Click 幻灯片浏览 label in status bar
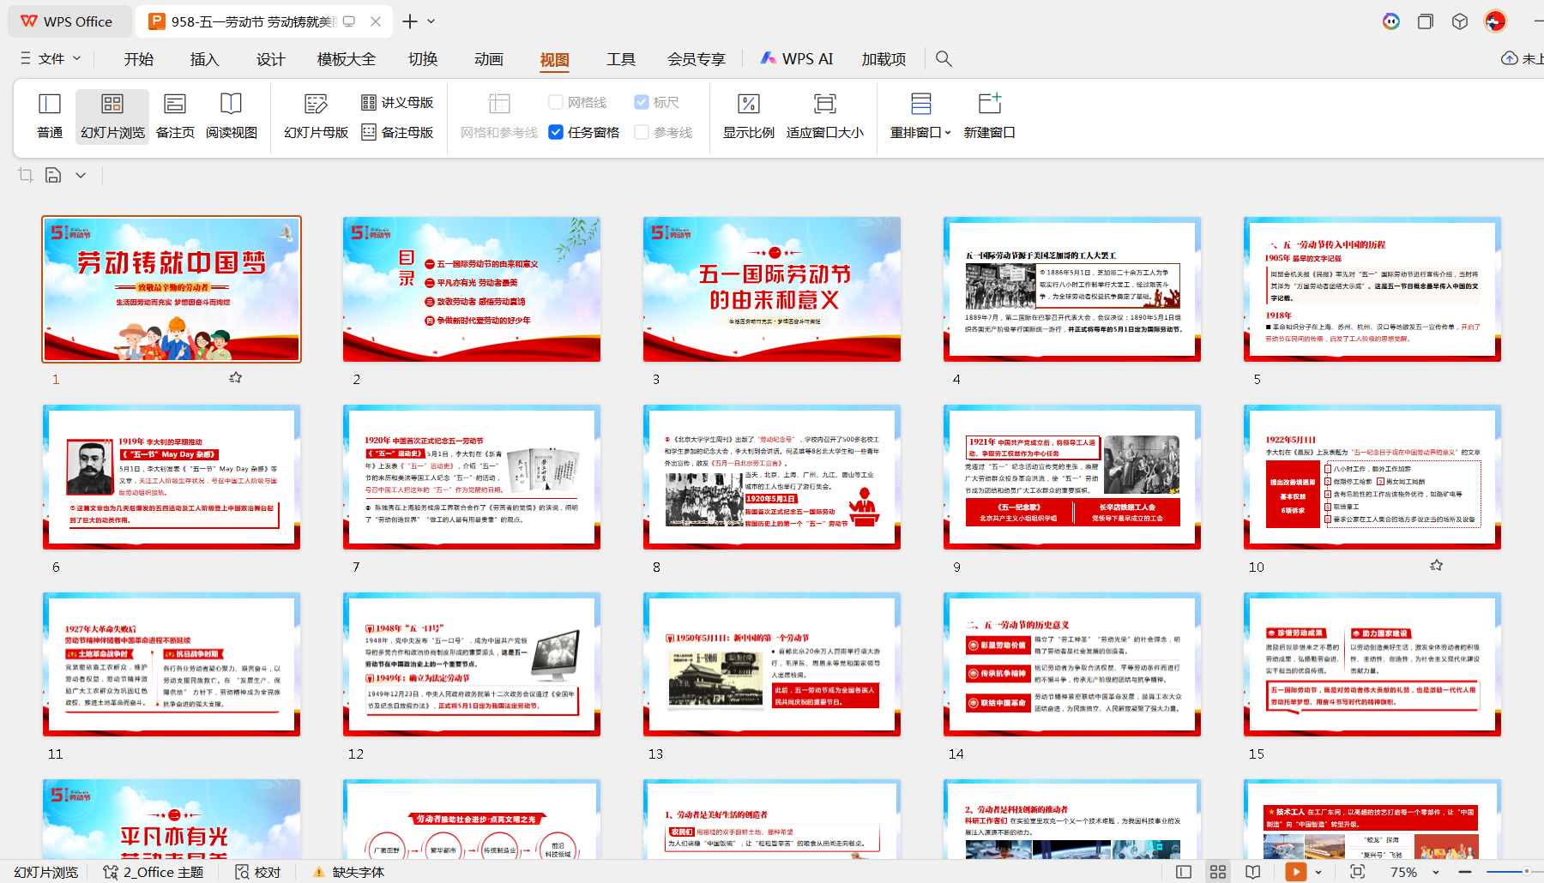Image resolution: width=1544 pixels, height=883 pixels. point(46,872)
